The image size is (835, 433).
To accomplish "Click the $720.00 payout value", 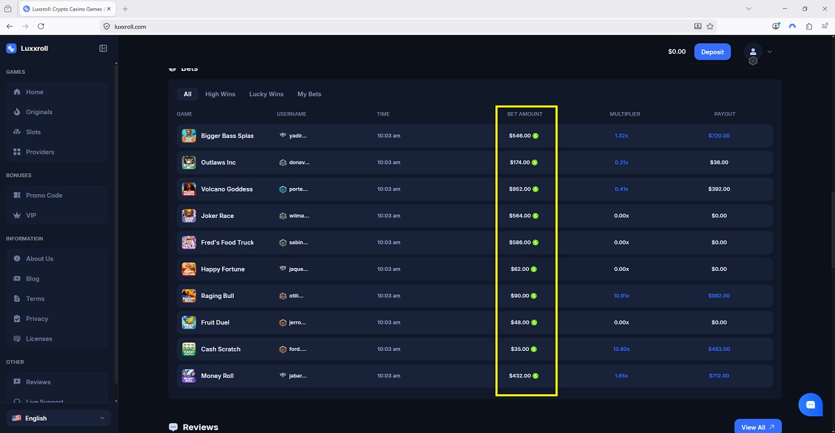I will (719, 136).
